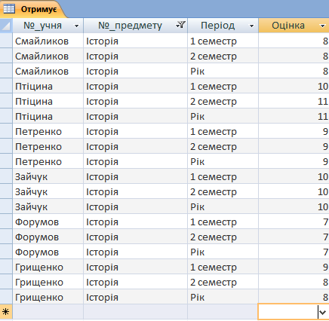Image resolution: width=329 pixels, height=321 pixels.
Task: Click Форумов in the 2 семестр row
Action: pyautogui.click(x=37, y=237)
